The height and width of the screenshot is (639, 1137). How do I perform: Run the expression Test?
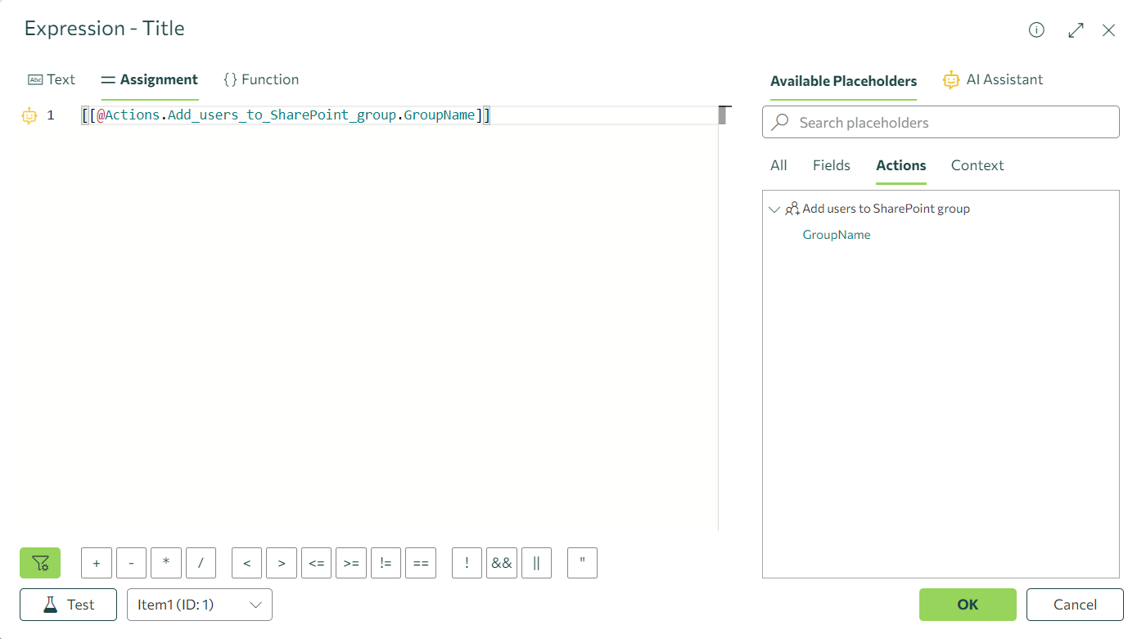click(x=69, y=605)
